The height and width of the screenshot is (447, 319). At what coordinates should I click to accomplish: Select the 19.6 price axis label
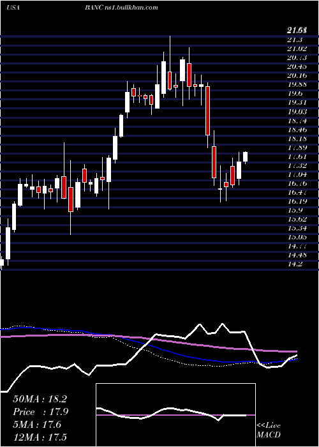[x=293, y=94]
